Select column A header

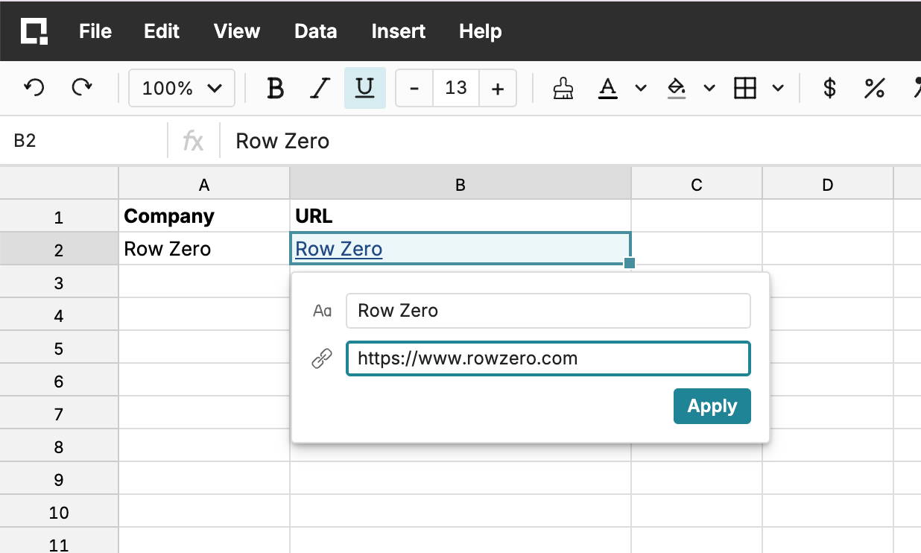click(x=204, y=185)
